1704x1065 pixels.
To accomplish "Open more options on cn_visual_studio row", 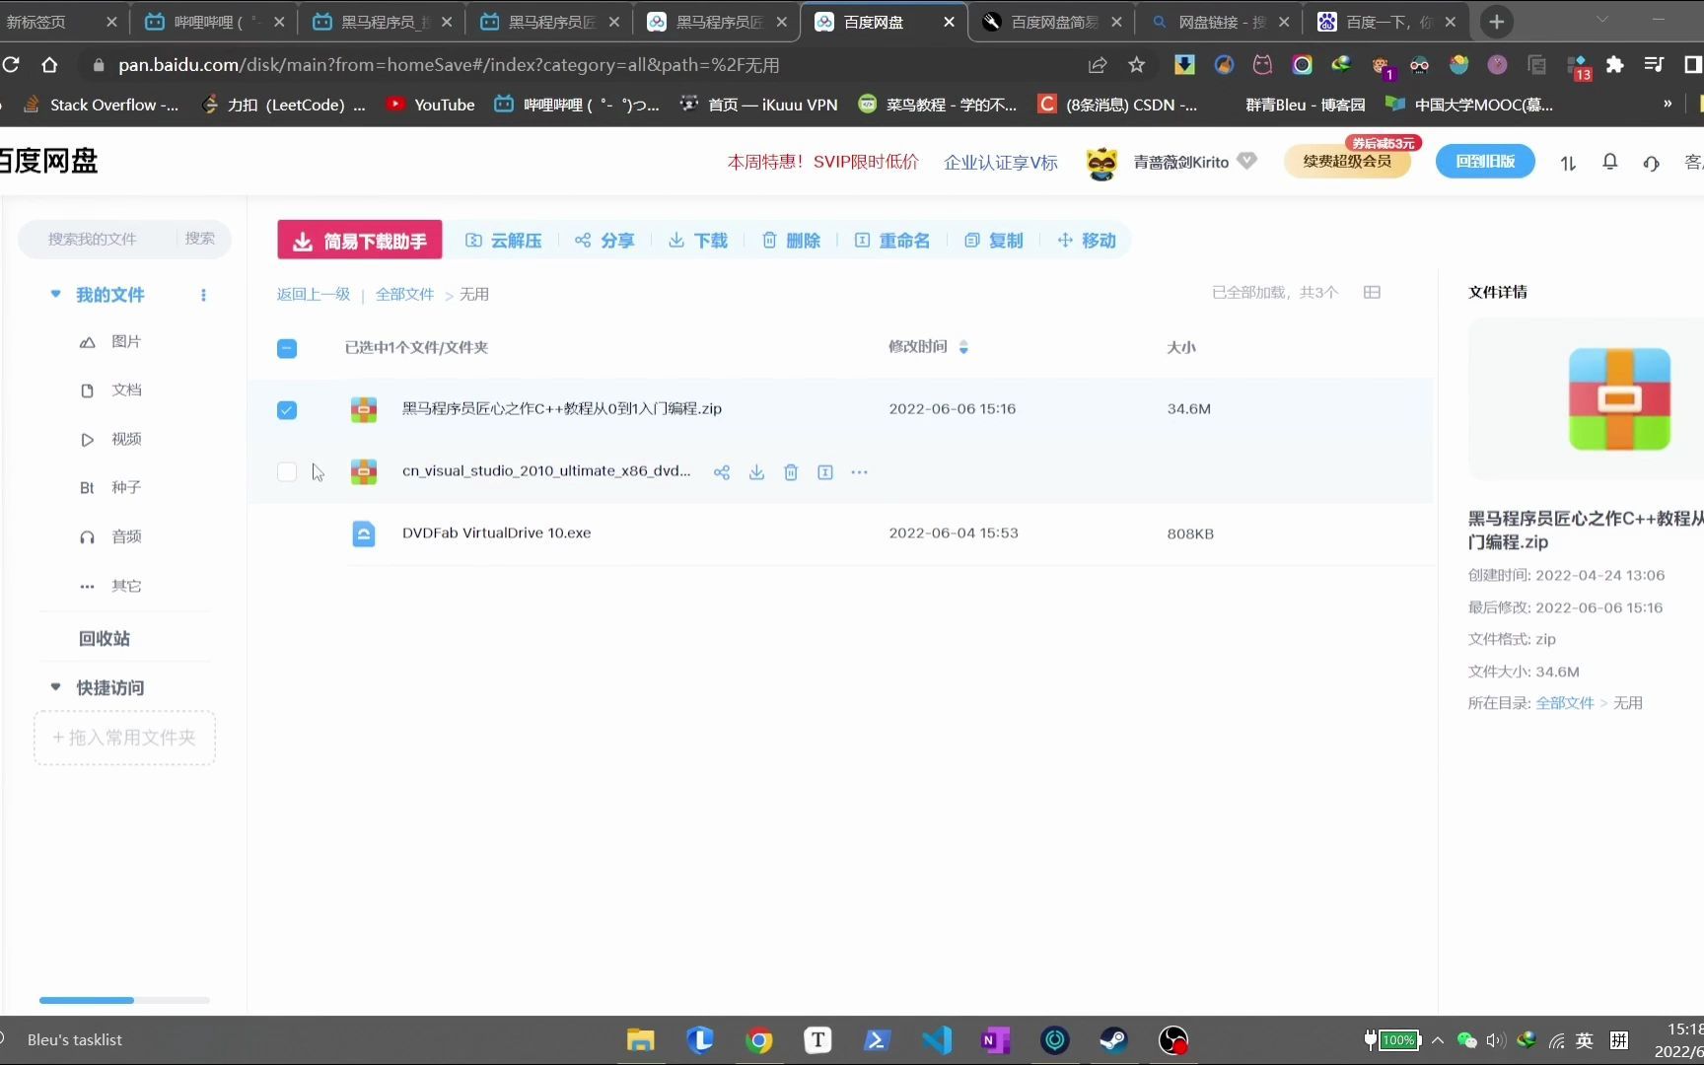I will click(860, 472).
